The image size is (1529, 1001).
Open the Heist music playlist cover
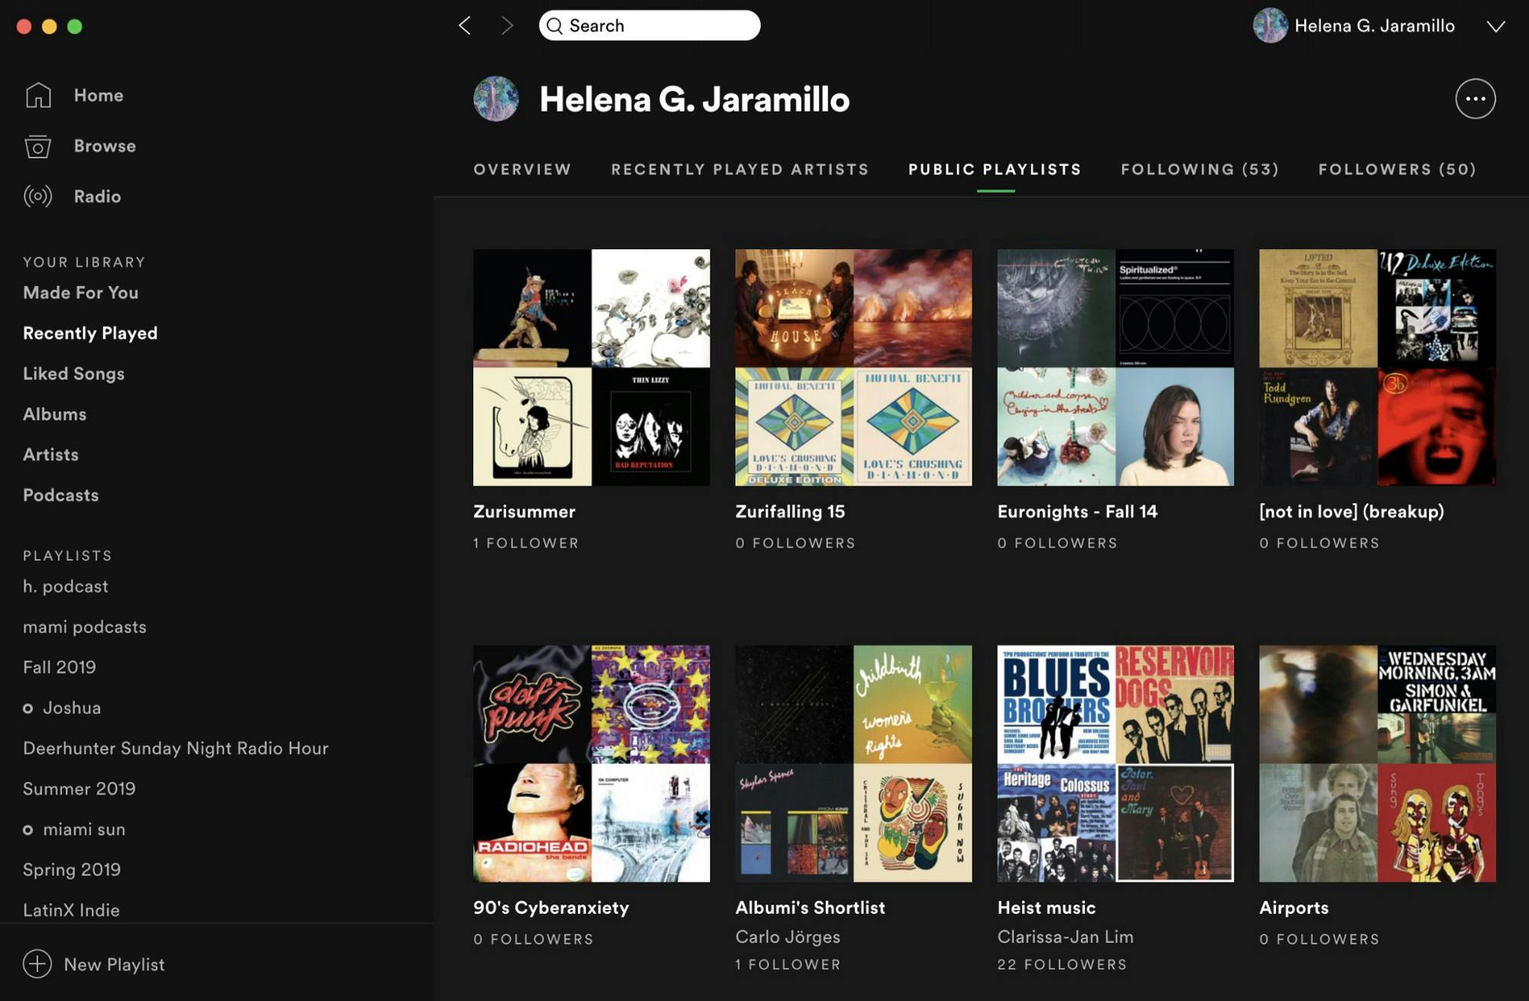(x=1115, y=763)
